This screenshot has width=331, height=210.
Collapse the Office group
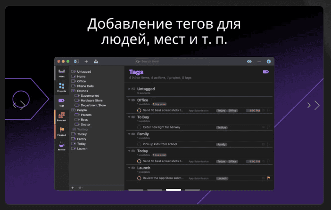point(129,100)
